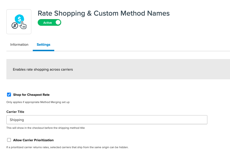Click the 'Carrier Title' field label

click(x=15, y=112)
